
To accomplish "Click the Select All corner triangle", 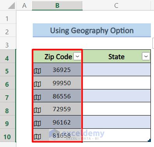I will click(11, 6).
